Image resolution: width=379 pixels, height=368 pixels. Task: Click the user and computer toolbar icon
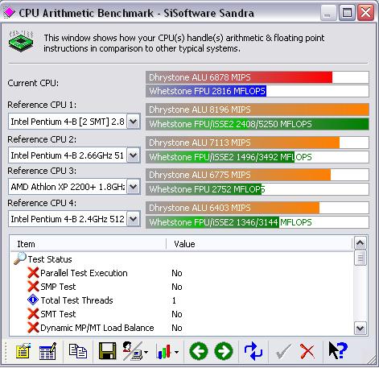coord(133,351)
